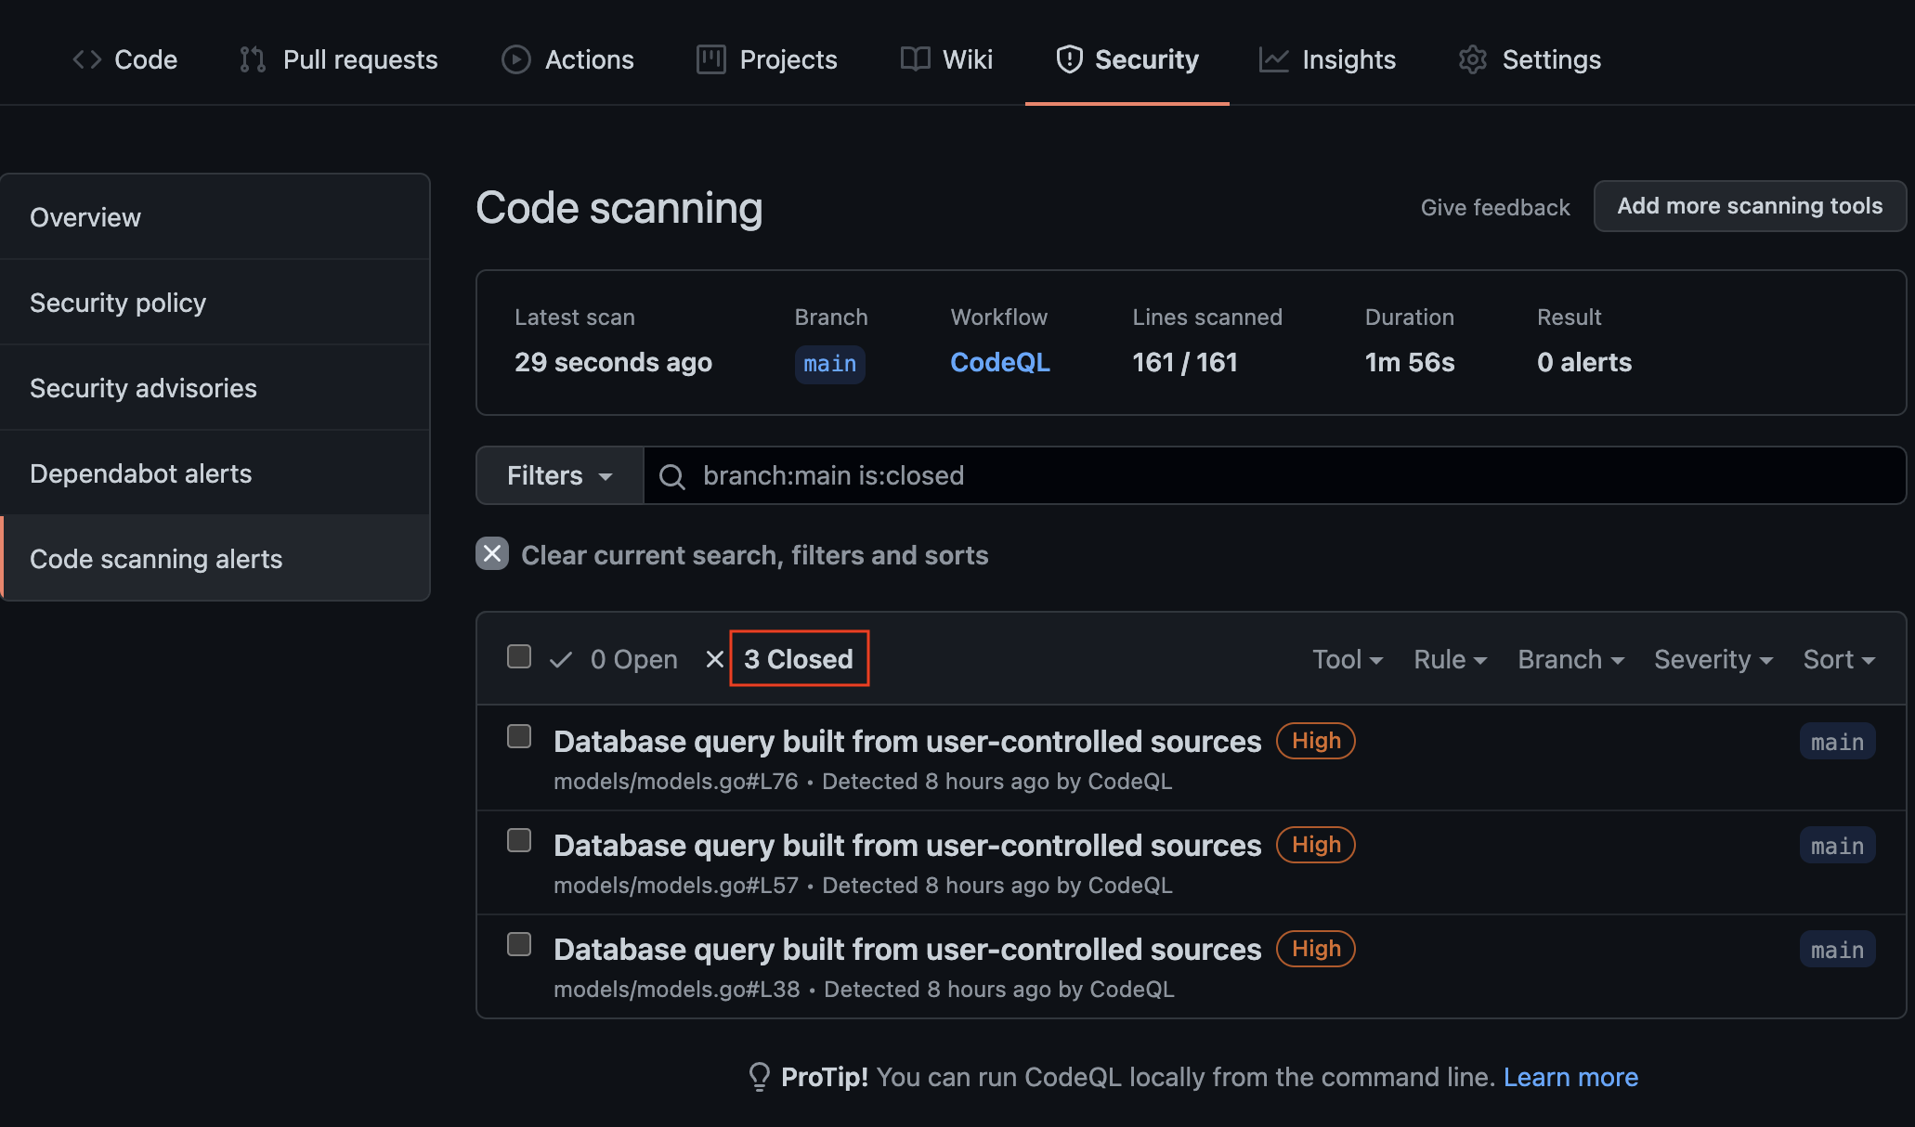Open the Filters dropdown
The width and height of the screenshot is (1915, 1127).
tap(559, 475)
